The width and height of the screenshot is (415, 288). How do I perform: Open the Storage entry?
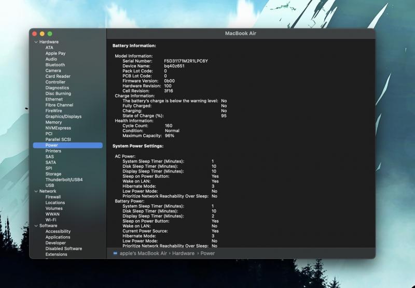tap(53, 174)
